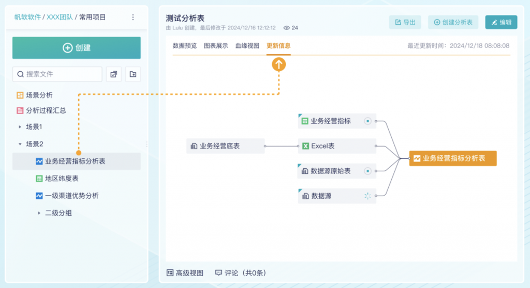Toggle the status circle on 数据源原始表 node
Image resolution: width=530 pixels, height=288 pixels.
(x=367, y=171)
